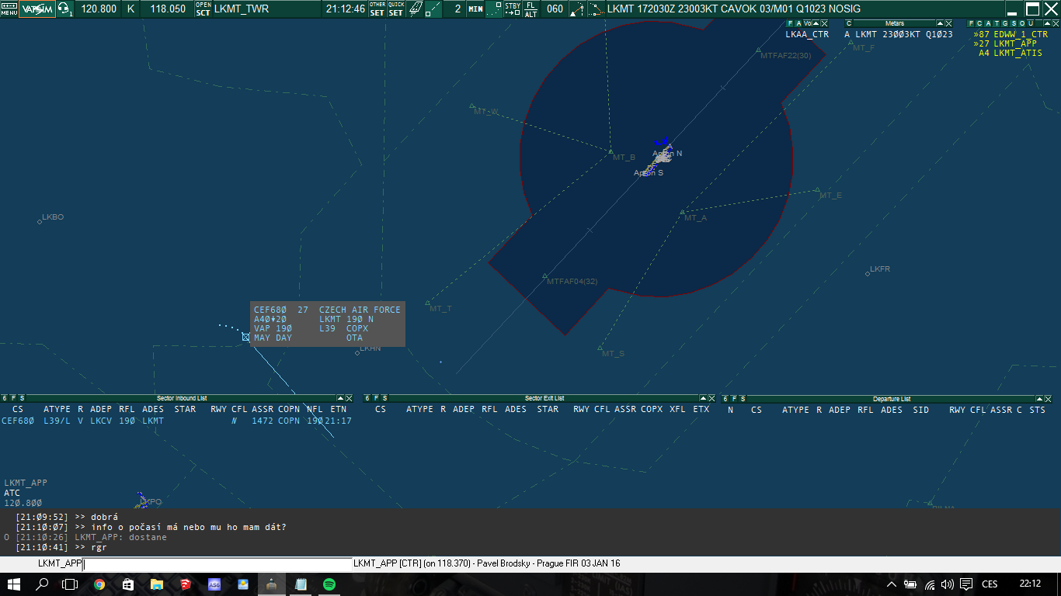The width and height of the screenshot is (1061, 596).
Task: Collapse the Sector Inbound List
Action: point(340,398)
